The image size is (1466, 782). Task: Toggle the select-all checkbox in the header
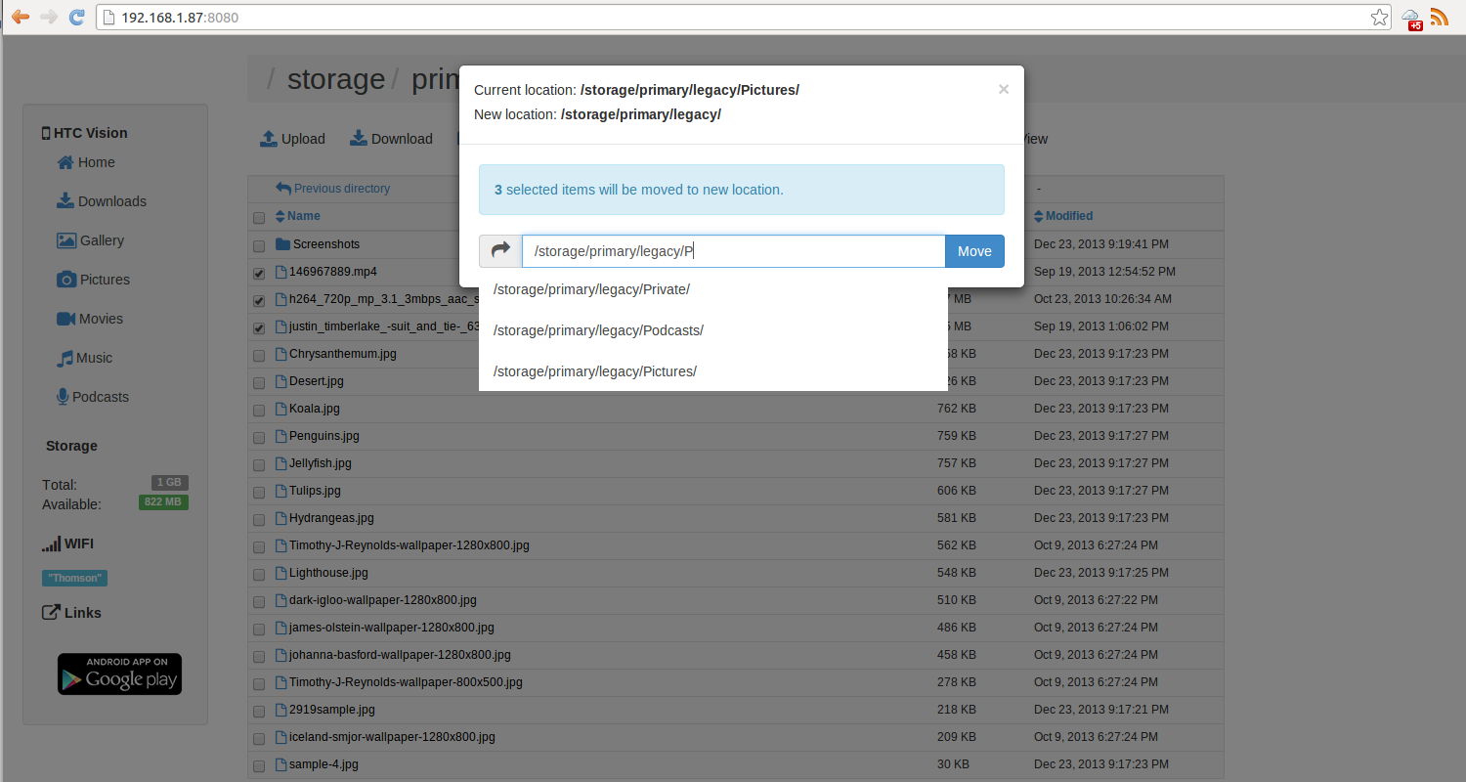click(259, 217)
